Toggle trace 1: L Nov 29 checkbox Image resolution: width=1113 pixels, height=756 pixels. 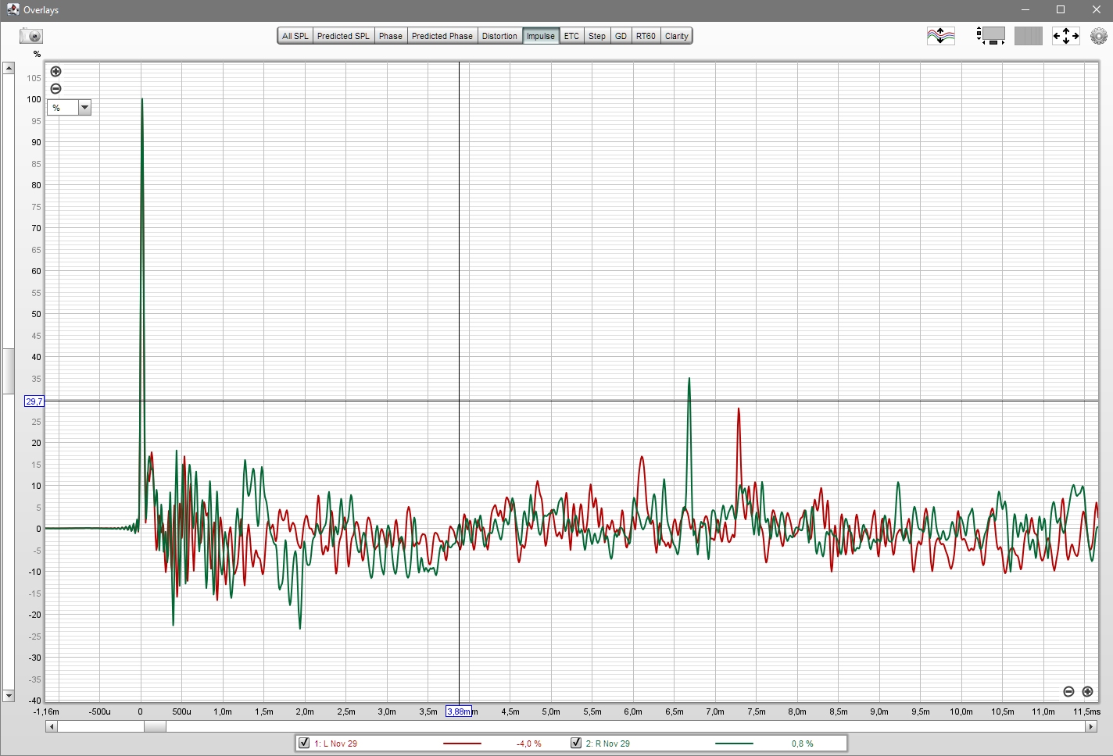tap(304, 743)
